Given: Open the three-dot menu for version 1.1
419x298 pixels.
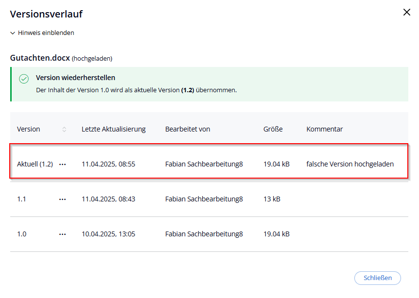Looking at the screenshot, I should [62, 199].
